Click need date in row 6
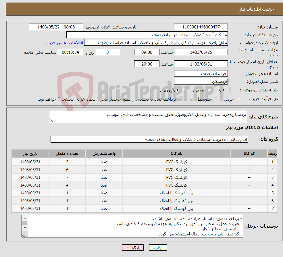The image size is (283, 257). click(x=30, y=201)
